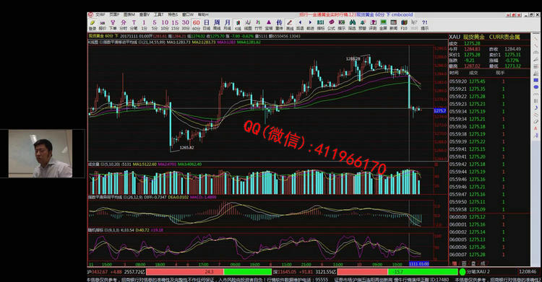Open the 帮助H menu
This screenshot has height=282, width=542.
[203, 15]
